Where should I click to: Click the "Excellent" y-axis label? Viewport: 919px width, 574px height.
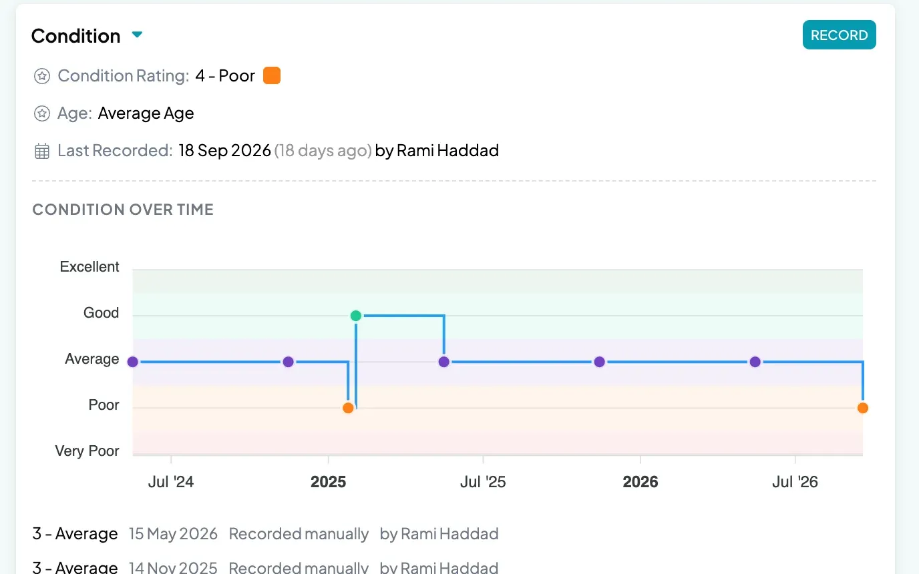pyautogui.click(x=89, y=267)
